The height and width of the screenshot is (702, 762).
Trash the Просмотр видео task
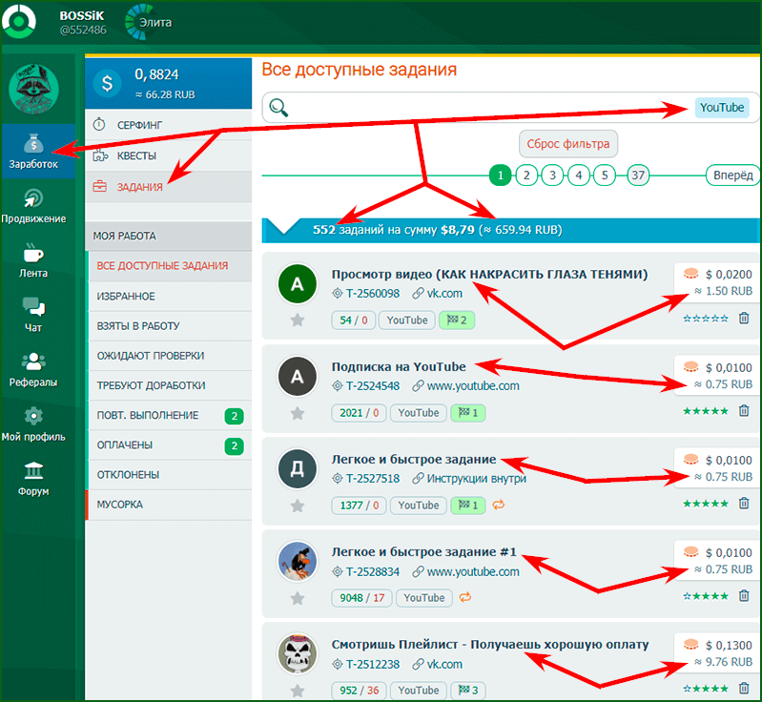(744, 318)
